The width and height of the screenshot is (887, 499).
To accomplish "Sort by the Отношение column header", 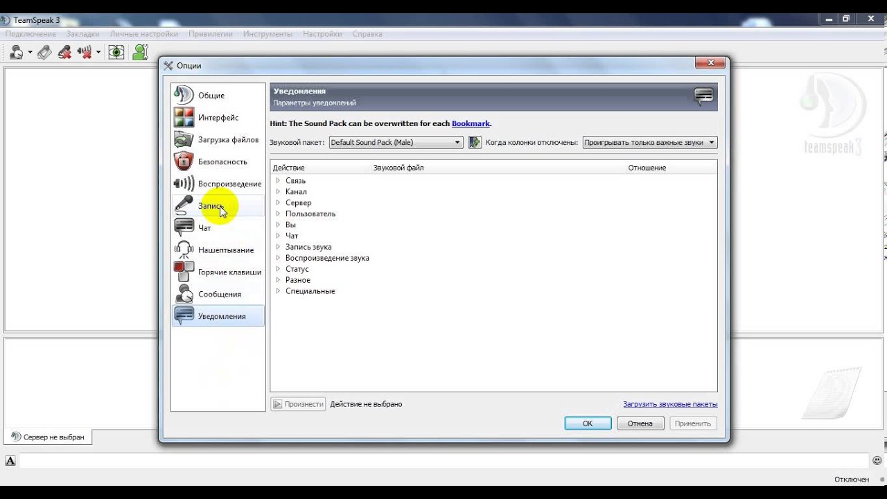I will [671, 168].
